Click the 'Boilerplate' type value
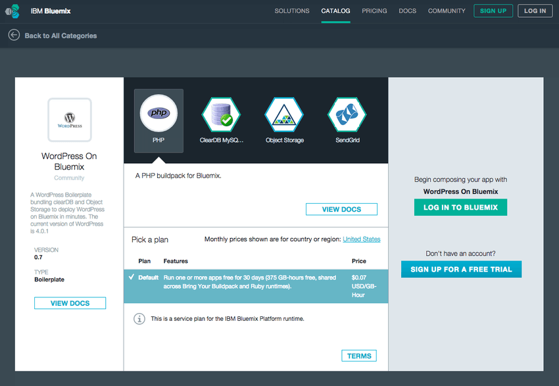This screenshot has width=559, height=386. 49,279
